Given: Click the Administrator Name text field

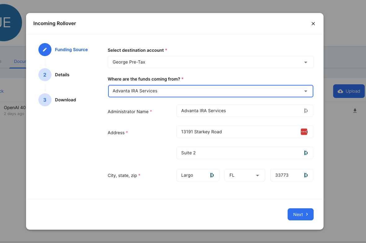Looking at the screenshot, I should (239, 111).
